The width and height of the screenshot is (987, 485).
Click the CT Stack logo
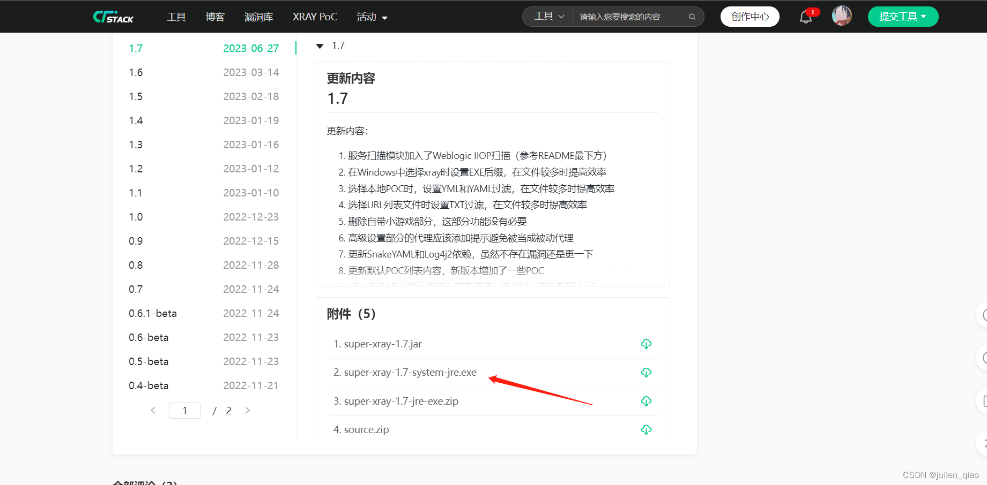click(113, 17)
